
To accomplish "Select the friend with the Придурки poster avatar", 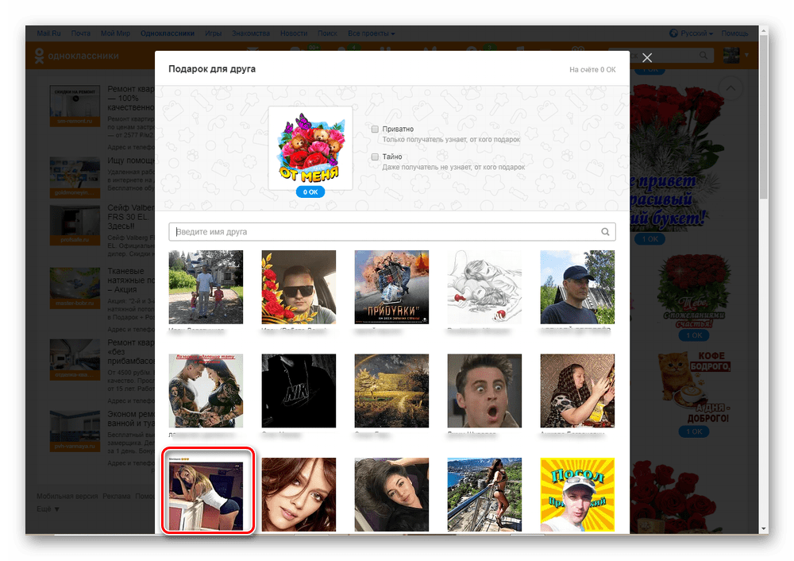I will tap(391, 287).
